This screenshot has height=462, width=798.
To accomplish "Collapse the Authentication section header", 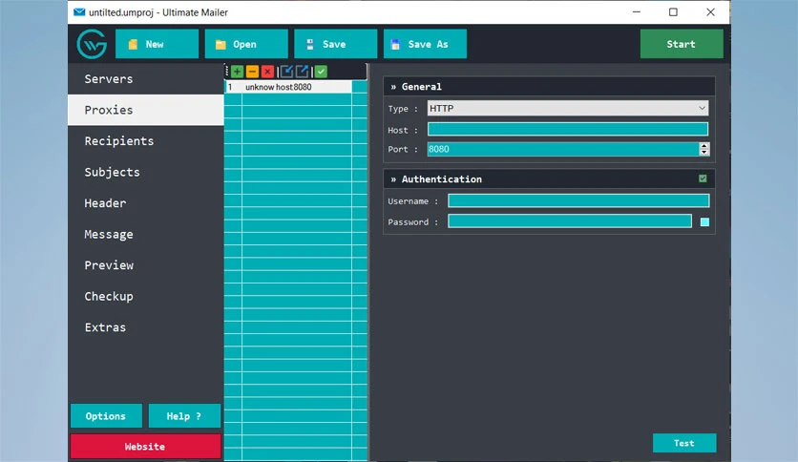I will [549, 179].
